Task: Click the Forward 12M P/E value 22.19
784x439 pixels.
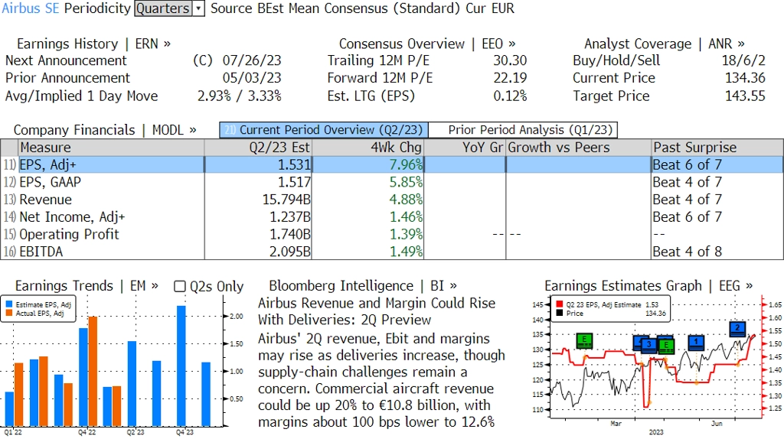Action: pos(510,79)
